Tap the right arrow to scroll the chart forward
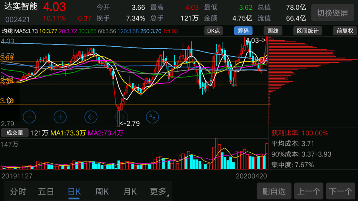358x201 pixels. tap(121, 117)
